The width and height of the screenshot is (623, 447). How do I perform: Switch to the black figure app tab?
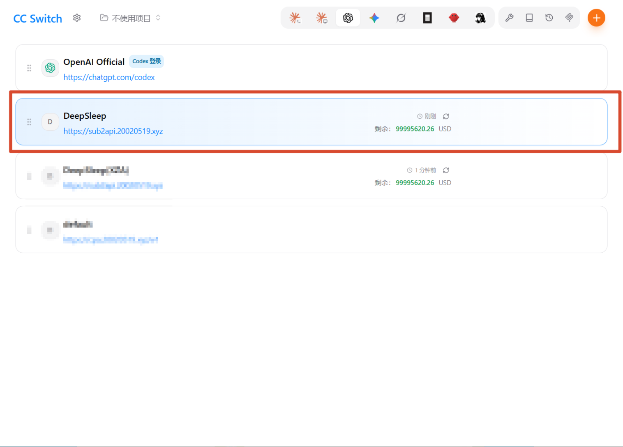click(x=480, y=18)
